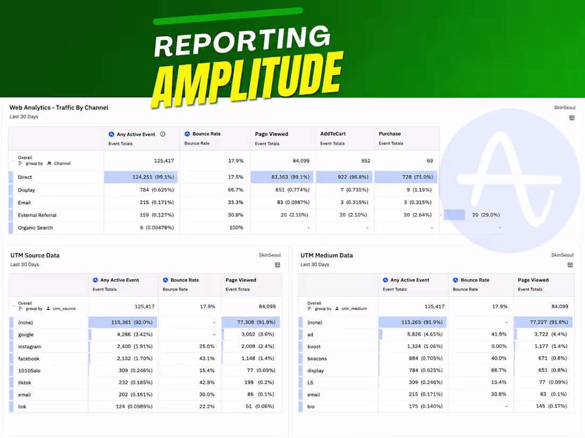The height and width of the screenshot is (438, 585).
Task: Collapse Overall row in UTM Source Data table
Action: coord(13,306)
